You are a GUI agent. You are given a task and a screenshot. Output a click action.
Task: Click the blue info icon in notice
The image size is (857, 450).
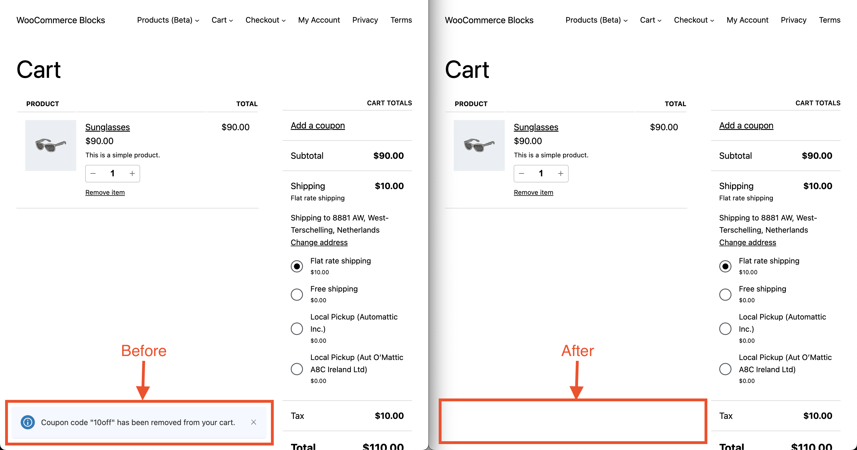click(27, 422)
